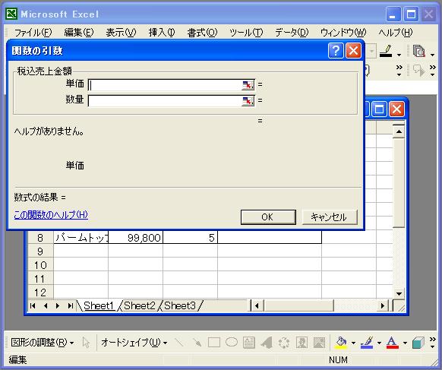Expand drawing toolbar options chevron
Screen dimensions: 442x370
tap(432, 343)
